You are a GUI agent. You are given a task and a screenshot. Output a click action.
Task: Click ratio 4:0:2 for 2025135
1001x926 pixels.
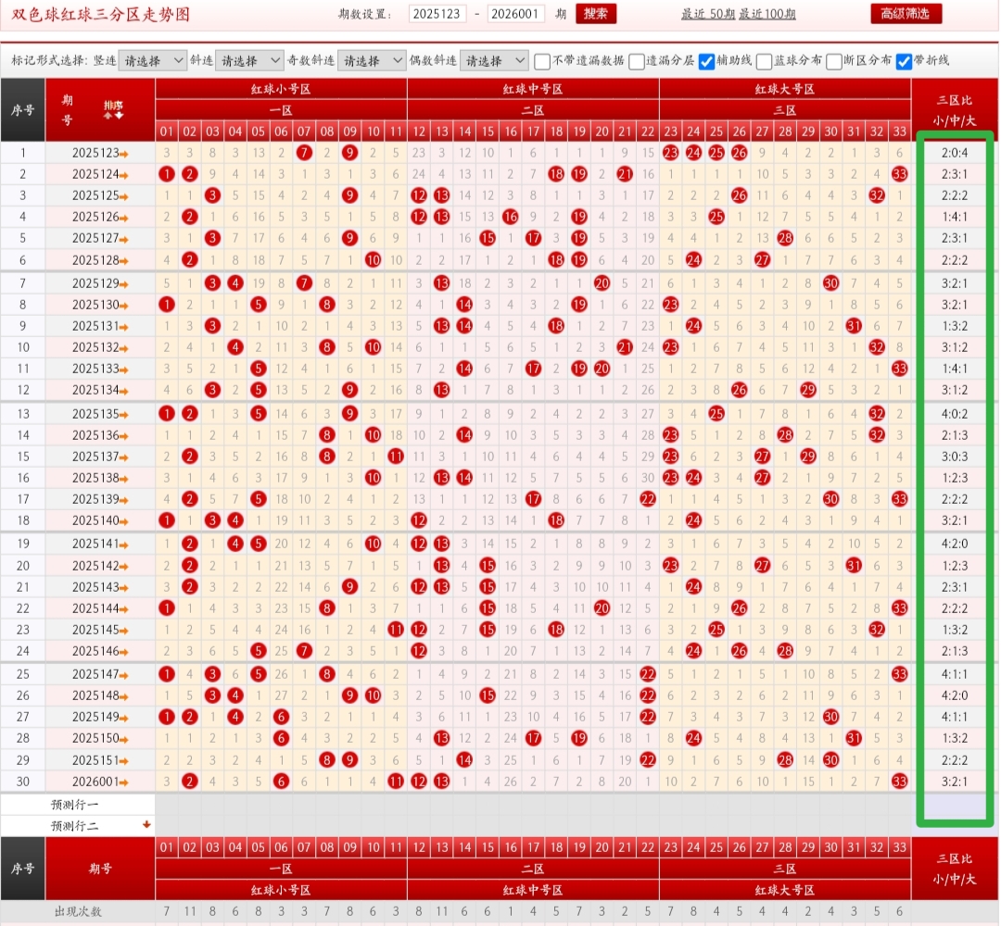[955, 414]
